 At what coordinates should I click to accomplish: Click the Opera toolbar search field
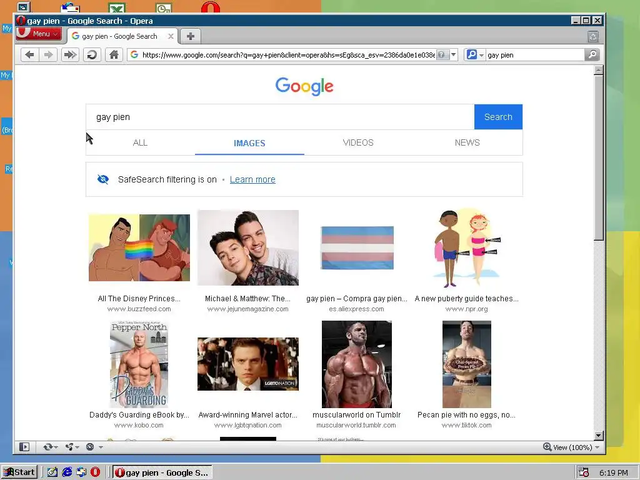tap(535, 55)
